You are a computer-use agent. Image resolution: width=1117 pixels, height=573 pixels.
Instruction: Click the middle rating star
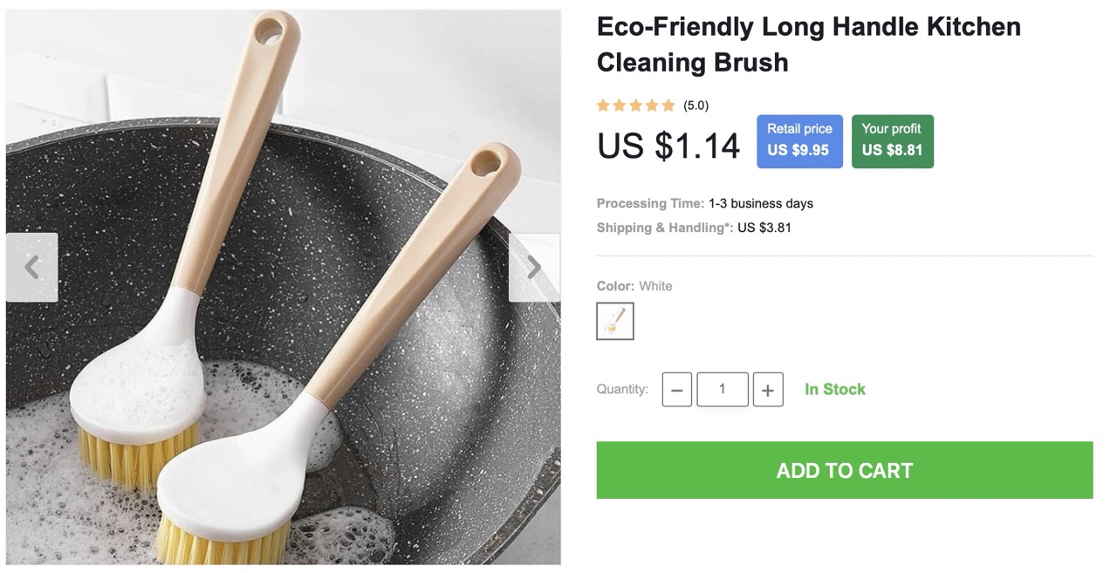pos(635,106)
